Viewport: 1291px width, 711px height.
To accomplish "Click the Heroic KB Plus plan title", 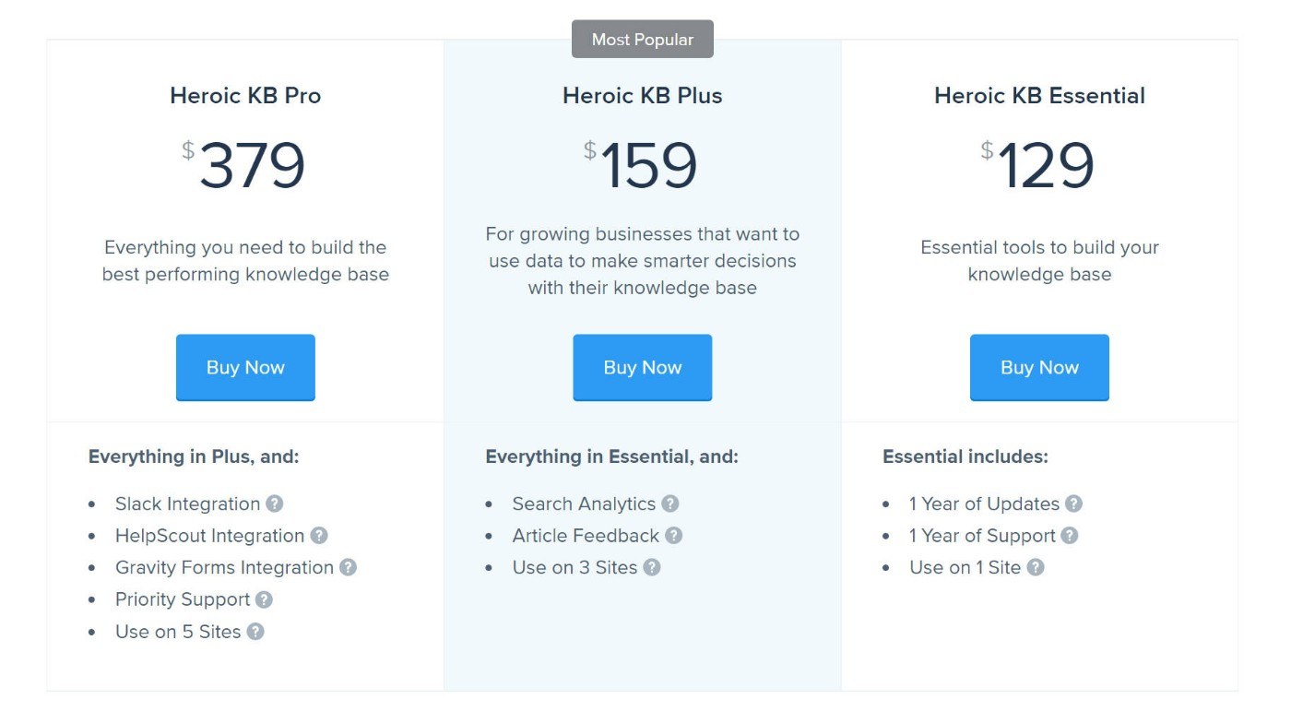I will 643,95.
